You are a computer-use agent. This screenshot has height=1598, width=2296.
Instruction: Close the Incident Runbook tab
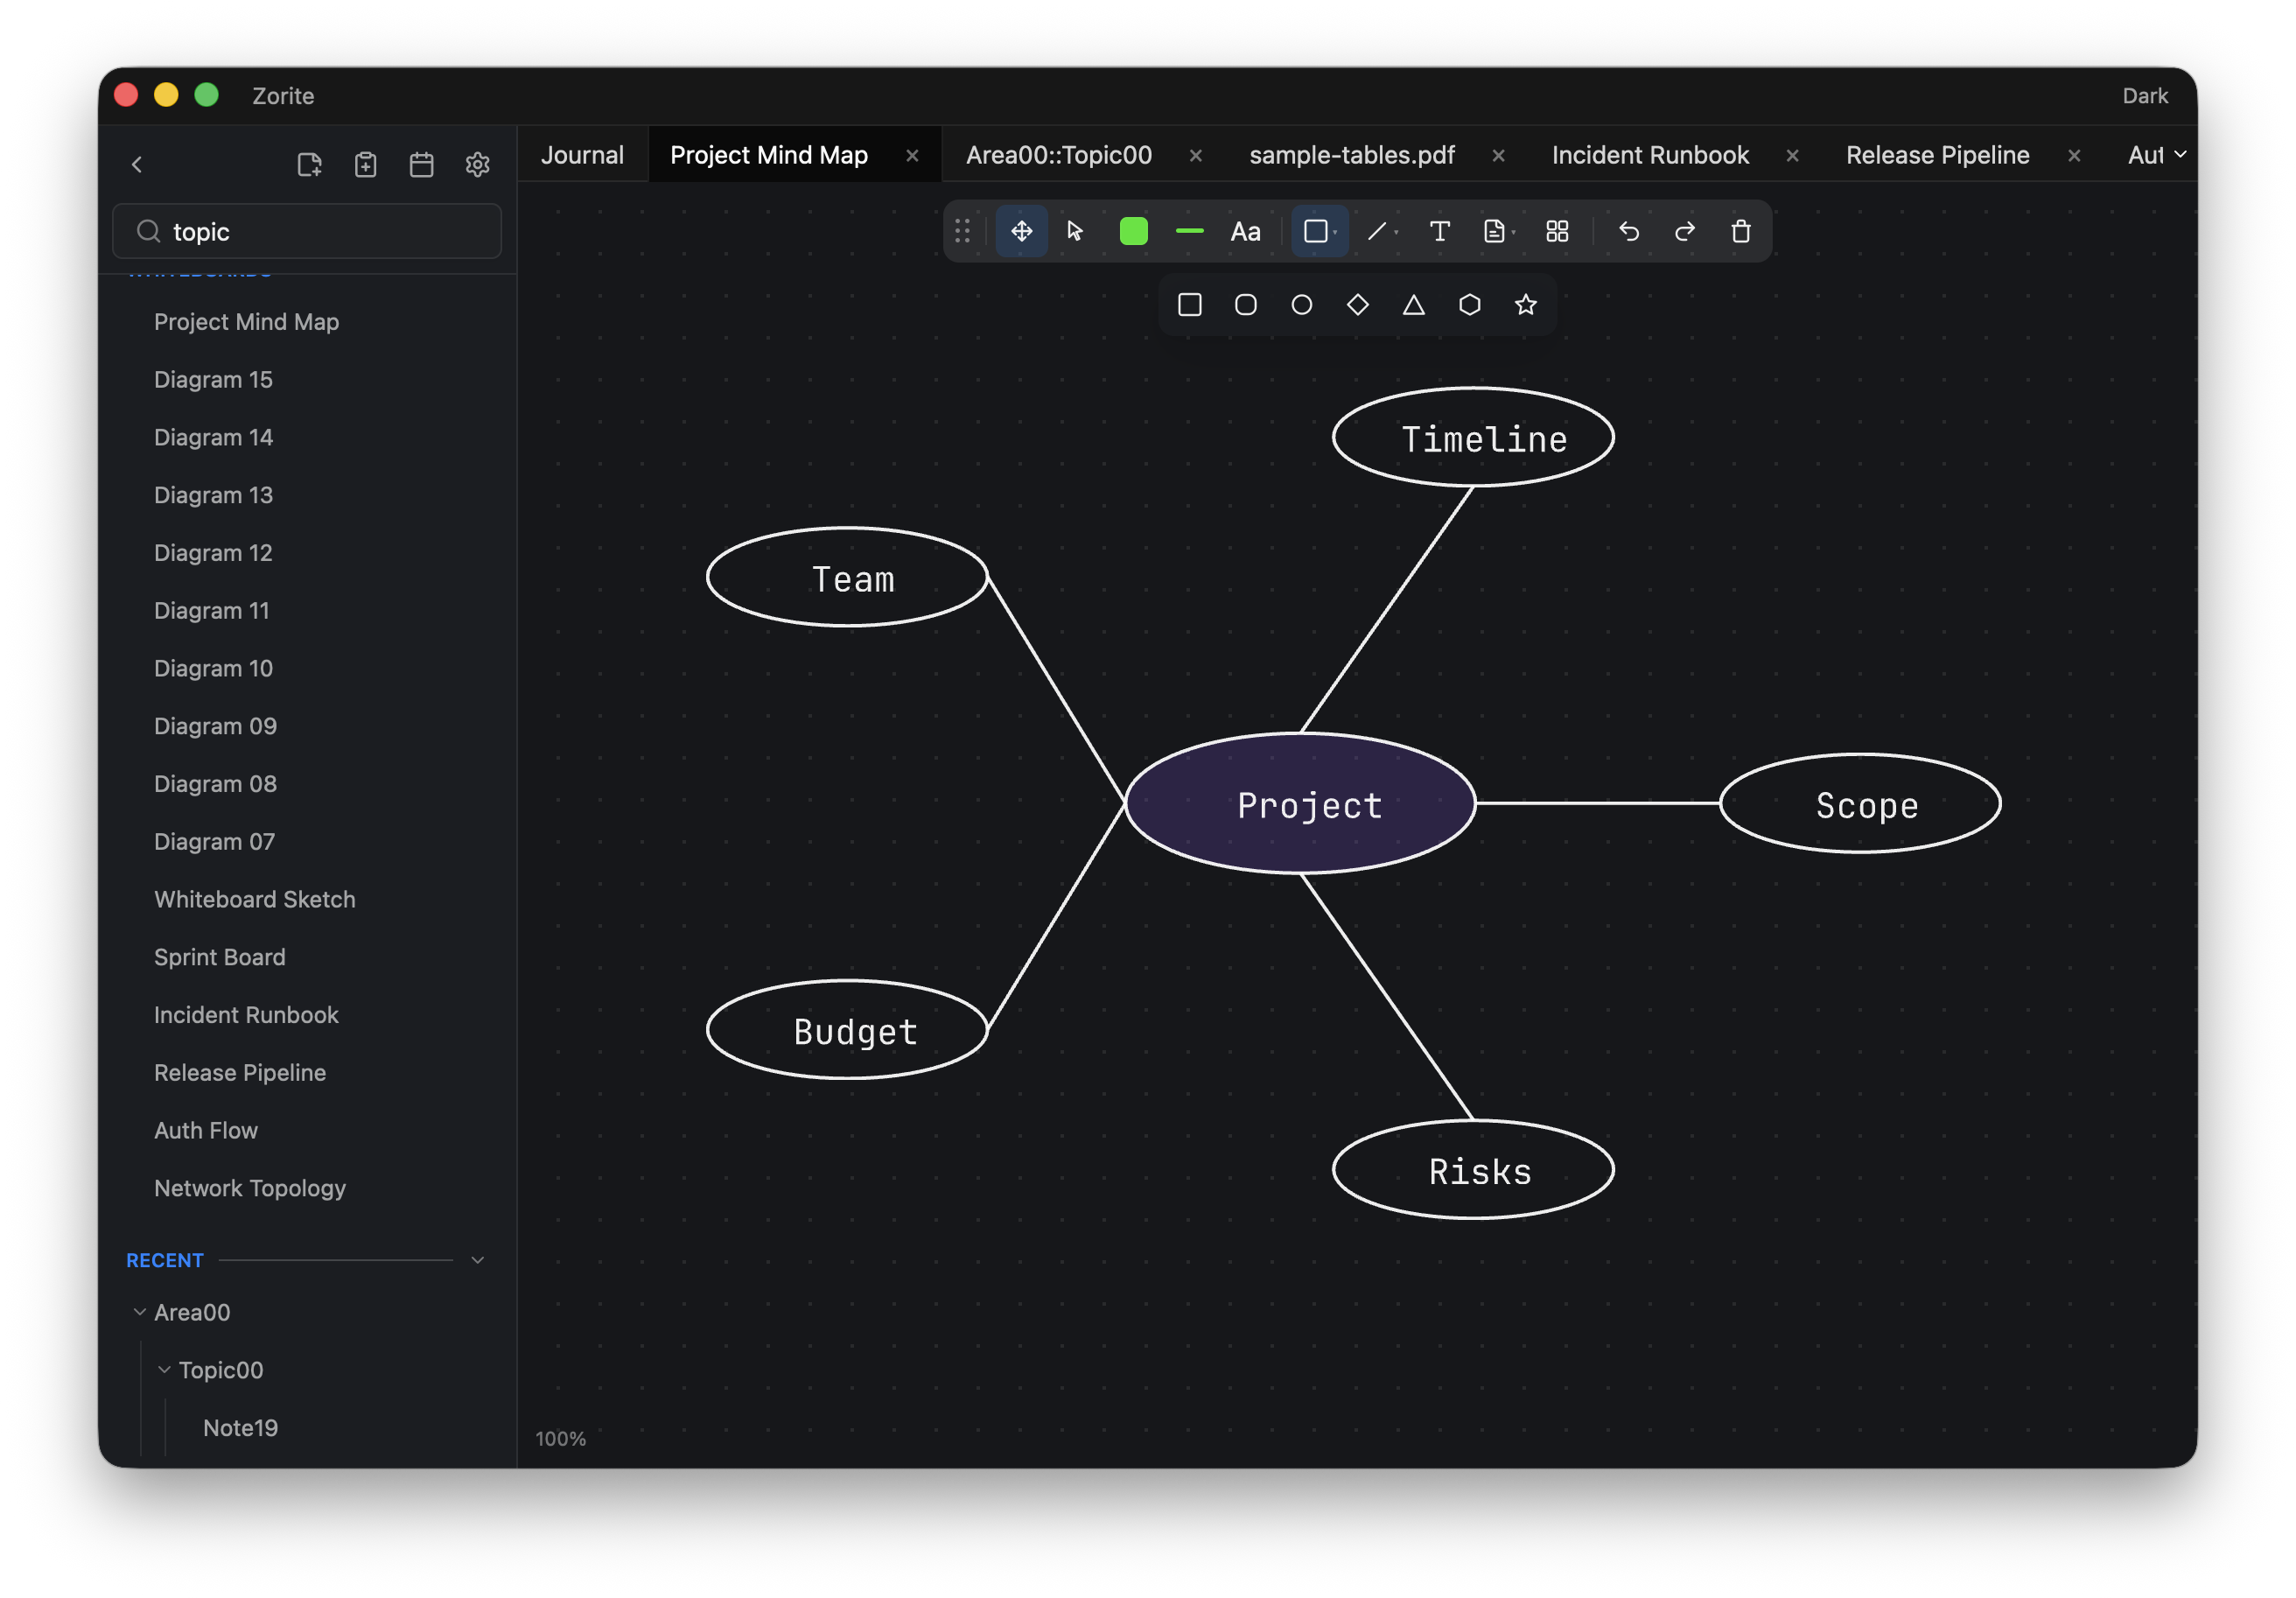[x=1792, y=155]
